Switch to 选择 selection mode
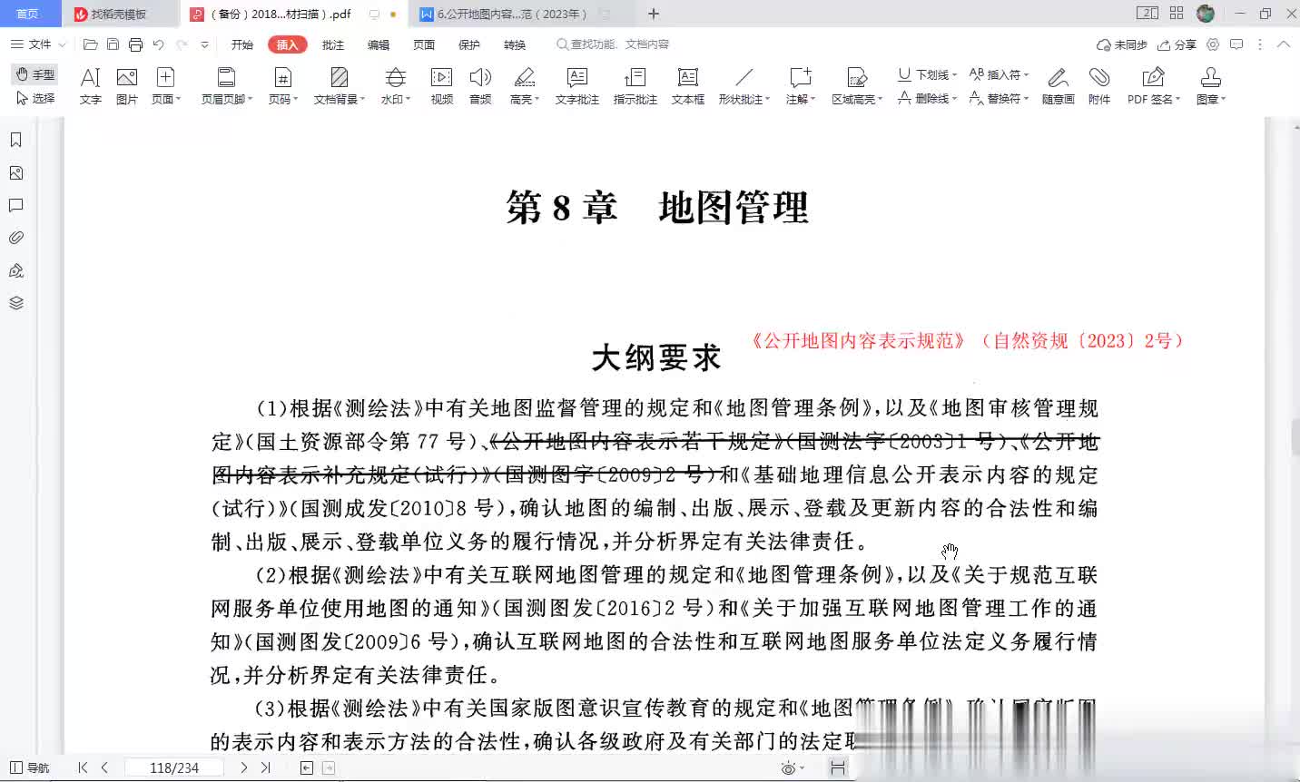 (35, 98)
